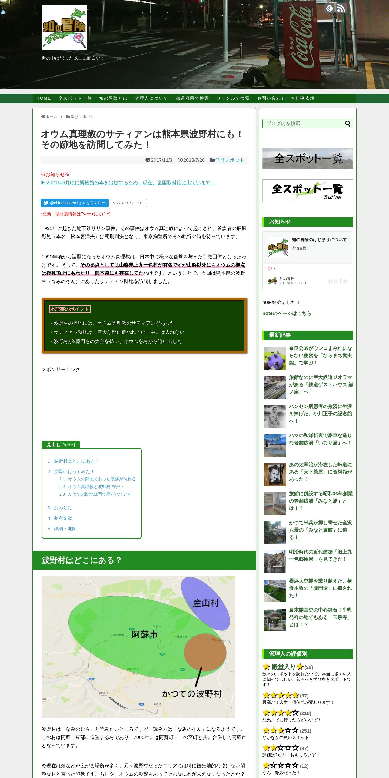Open 殿堂入り rating category
The width and height of the screenshot is (389, 778).
click(x=283, y=667)
